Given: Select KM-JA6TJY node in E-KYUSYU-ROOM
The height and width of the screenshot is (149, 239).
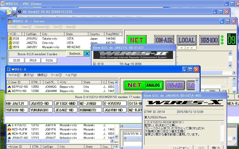Looking at the screenshot, I should coord(17,103).
